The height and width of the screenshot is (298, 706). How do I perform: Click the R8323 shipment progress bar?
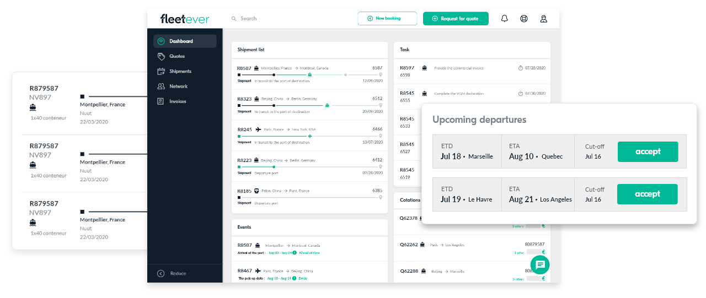(309, 105)
